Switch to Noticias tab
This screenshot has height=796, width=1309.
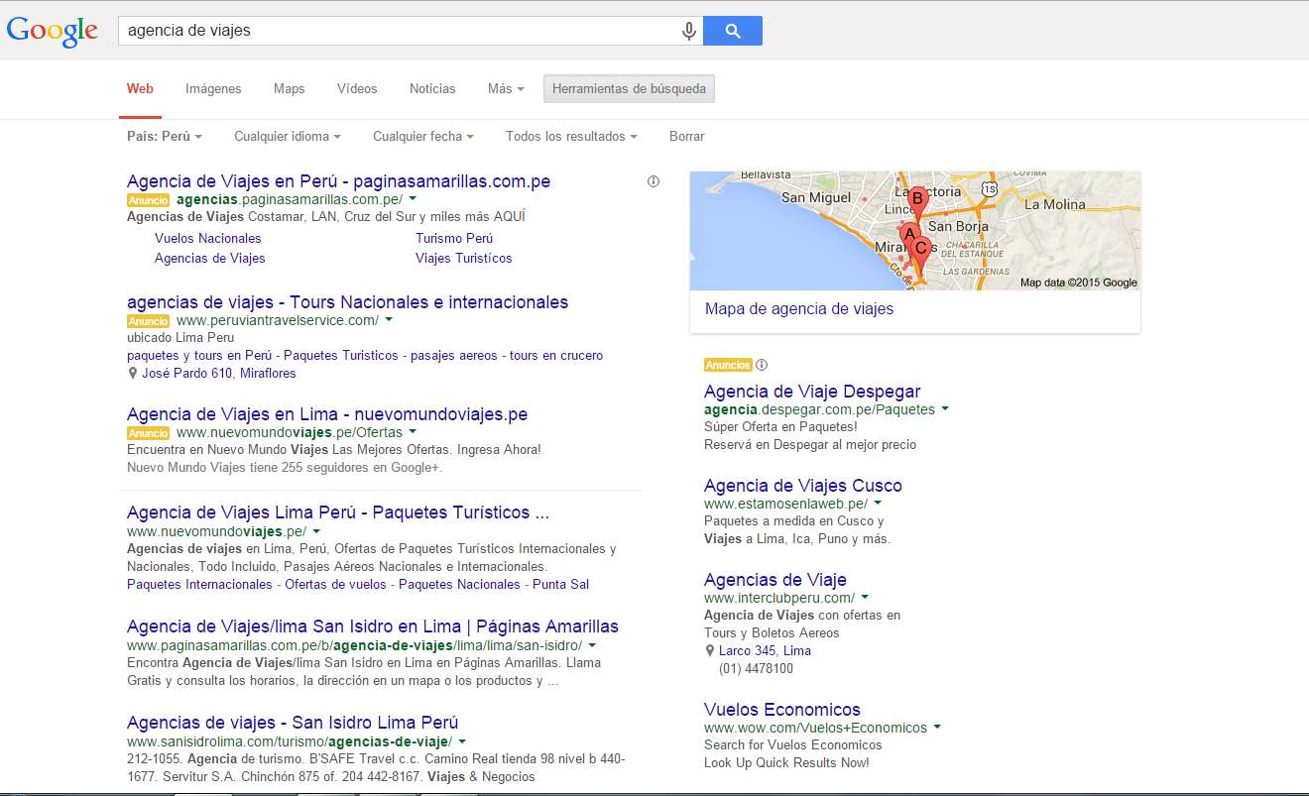pyautogui.click(x=432, y=88)
